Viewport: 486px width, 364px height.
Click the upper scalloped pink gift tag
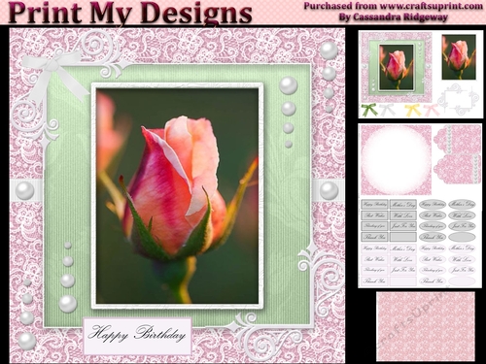coord(457,140)
